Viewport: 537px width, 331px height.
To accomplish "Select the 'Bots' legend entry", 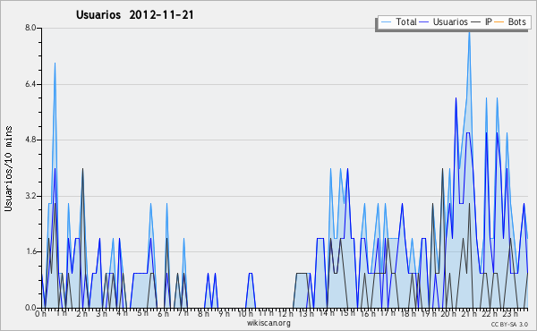I will coord(516,21).
